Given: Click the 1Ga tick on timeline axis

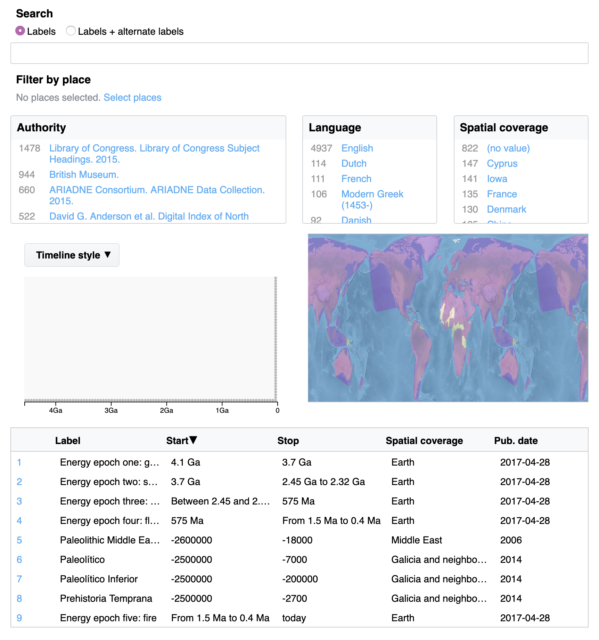Looking at the screenshot, I should pos(222,410).
